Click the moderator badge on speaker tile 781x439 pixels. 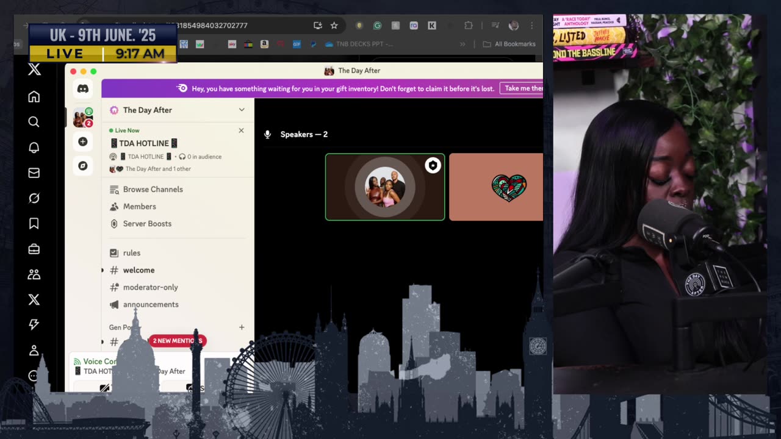433,165
